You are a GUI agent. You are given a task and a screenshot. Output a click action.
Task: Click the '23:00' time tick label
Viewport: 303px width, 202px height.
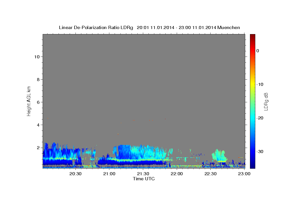tap(244, 174)
